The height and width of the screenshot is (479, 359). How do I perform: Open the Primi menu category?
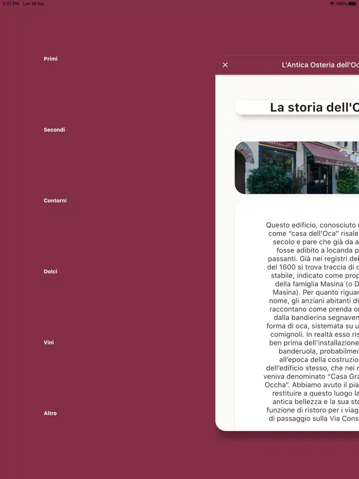pos(50,58)
